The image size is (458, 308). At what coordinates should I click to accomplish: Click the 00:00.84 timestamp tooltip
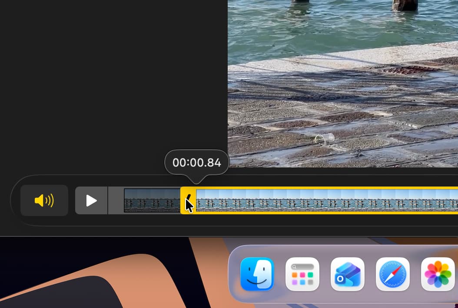pyautogui.click(x=196, y=162)
